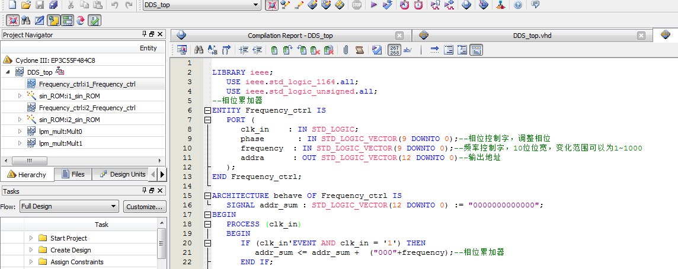Click the binoculars Find icon in editor toolbar
Screen dimensions: 678x269
click(x=199, y=50)
